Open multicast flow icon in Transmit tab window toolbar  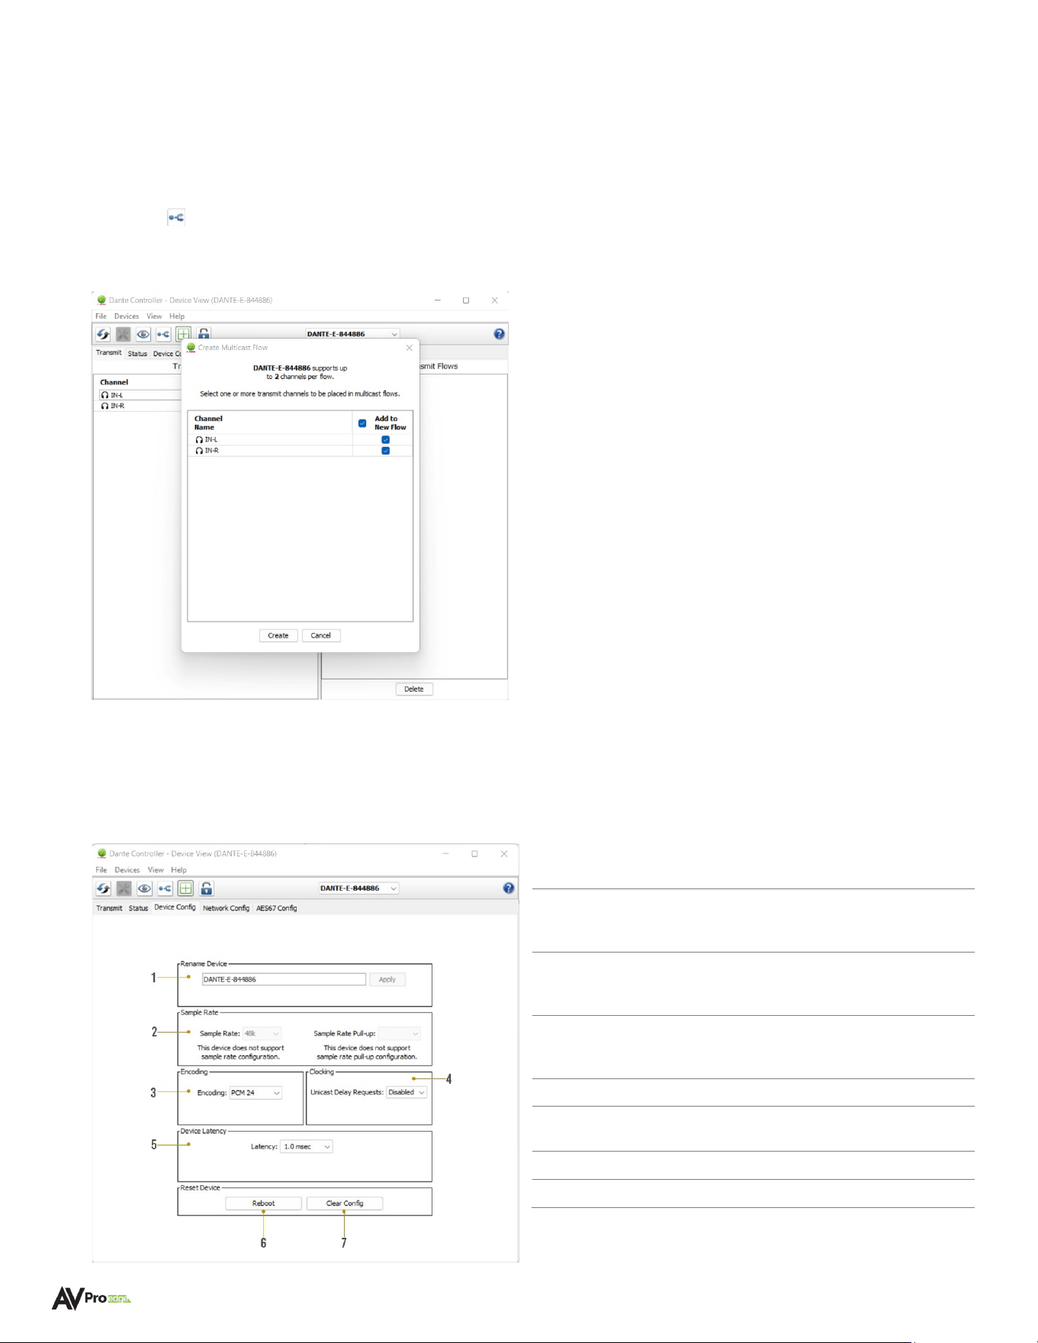[163, 334]
